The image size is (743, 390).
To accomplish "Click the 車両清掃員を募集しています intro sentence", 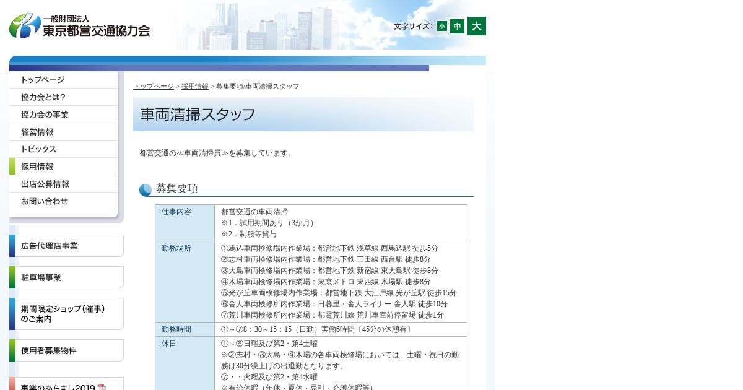I will tap(217, 153).
